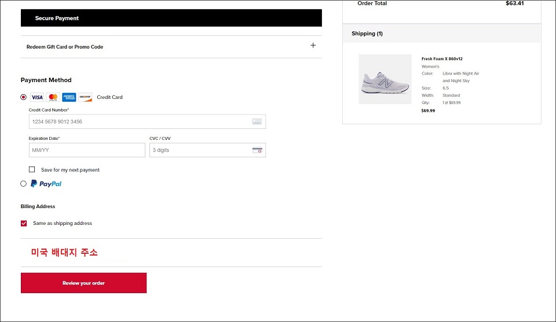Click the Credit Card Number field
556x322 pixels.
point(147,122)
